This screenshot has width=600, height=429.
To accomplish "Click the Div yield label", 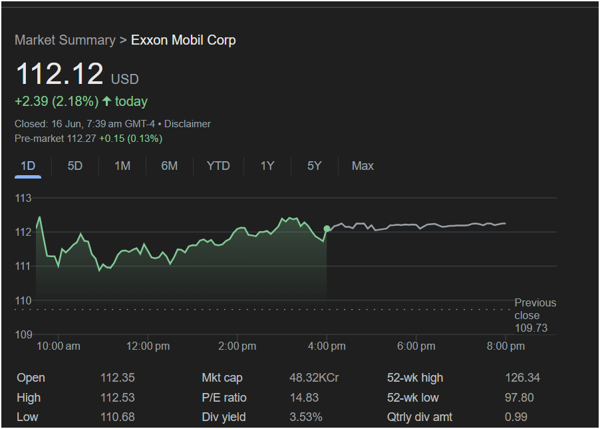I will (x=224, y=417).
